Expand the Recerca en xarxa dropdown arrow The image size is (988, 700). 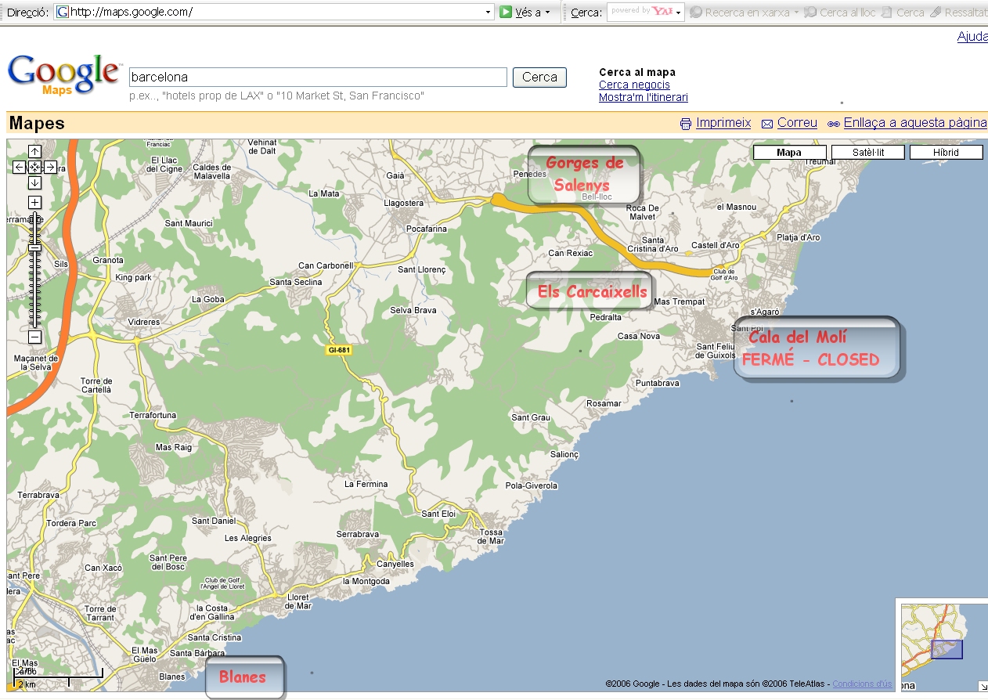[x=796, y=13]
